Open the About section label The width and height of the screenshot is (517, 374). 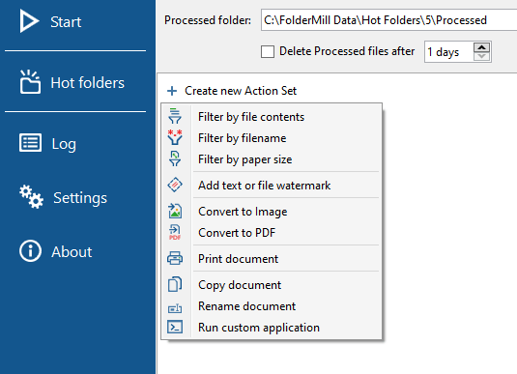pyautogui.click(x=72, y=252)
